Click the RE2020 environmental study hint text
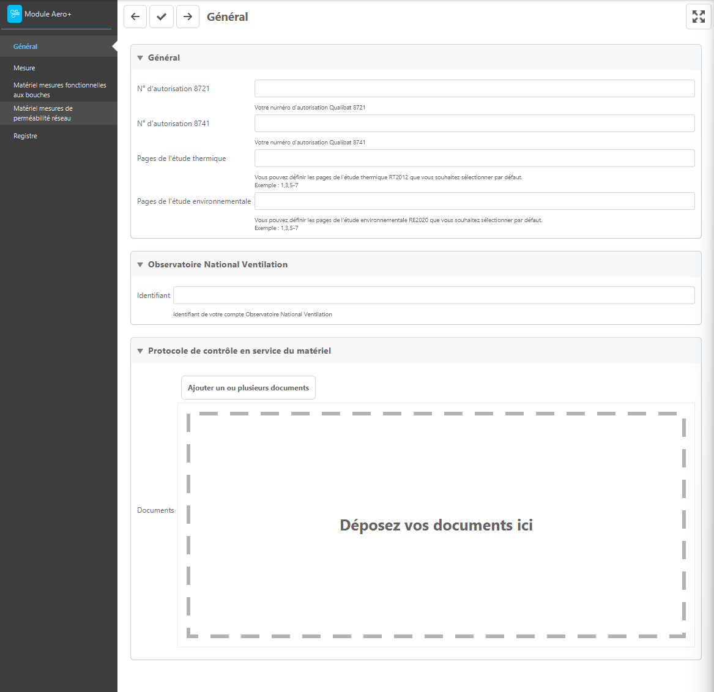The image size is (714, 692). click(398, 224)
